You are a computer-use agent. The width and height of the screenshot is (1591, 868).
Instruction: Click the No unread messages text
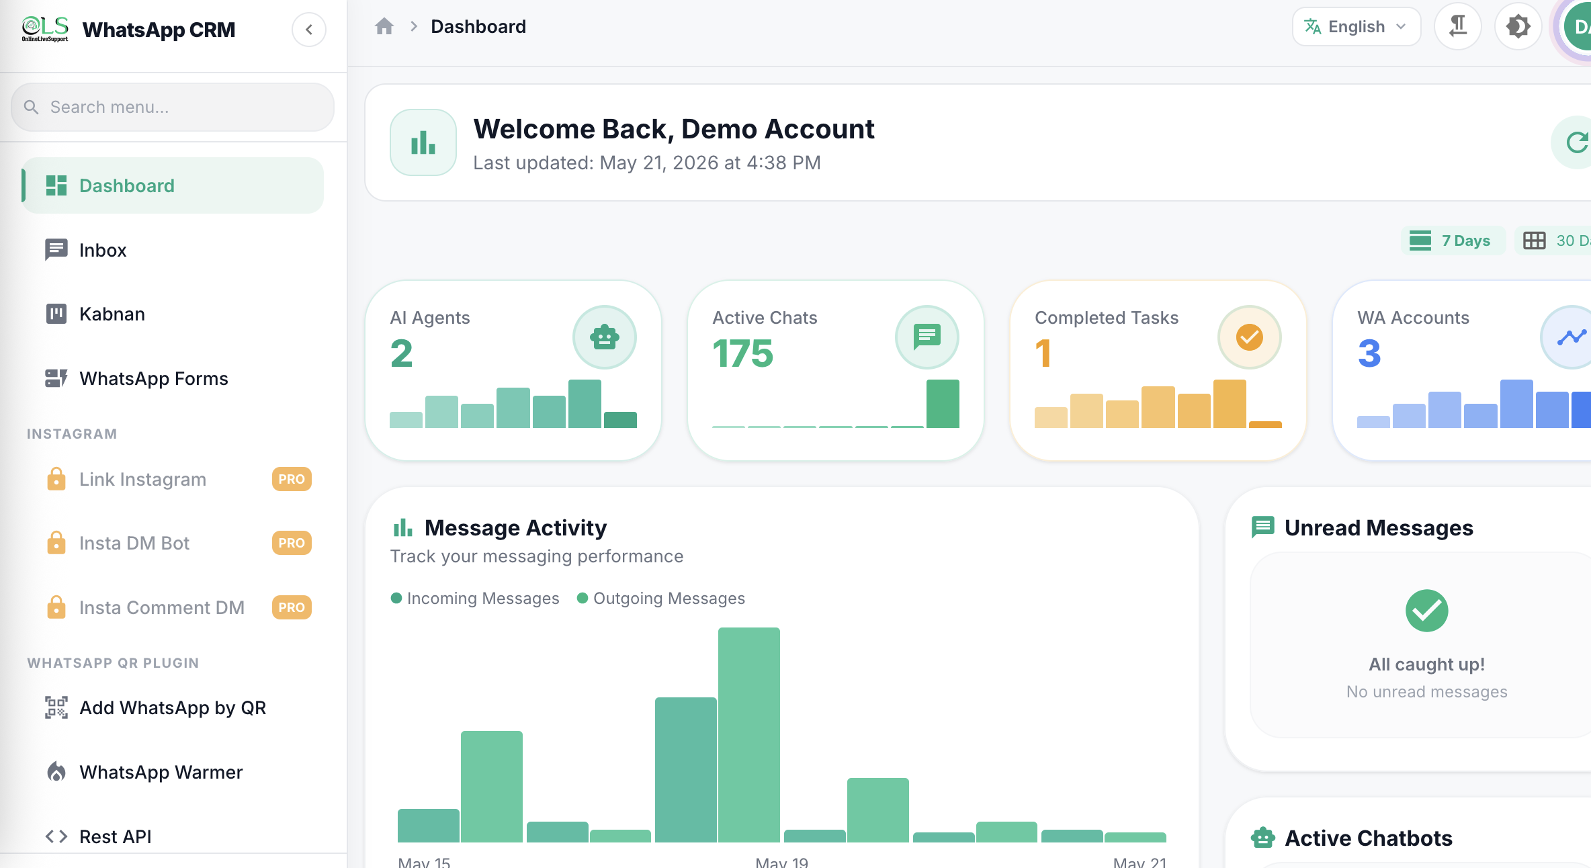1427,692
